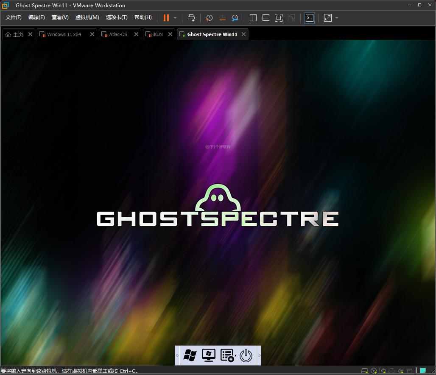
Task: Enter full screen mode
Action: click(x=279, y=18)
